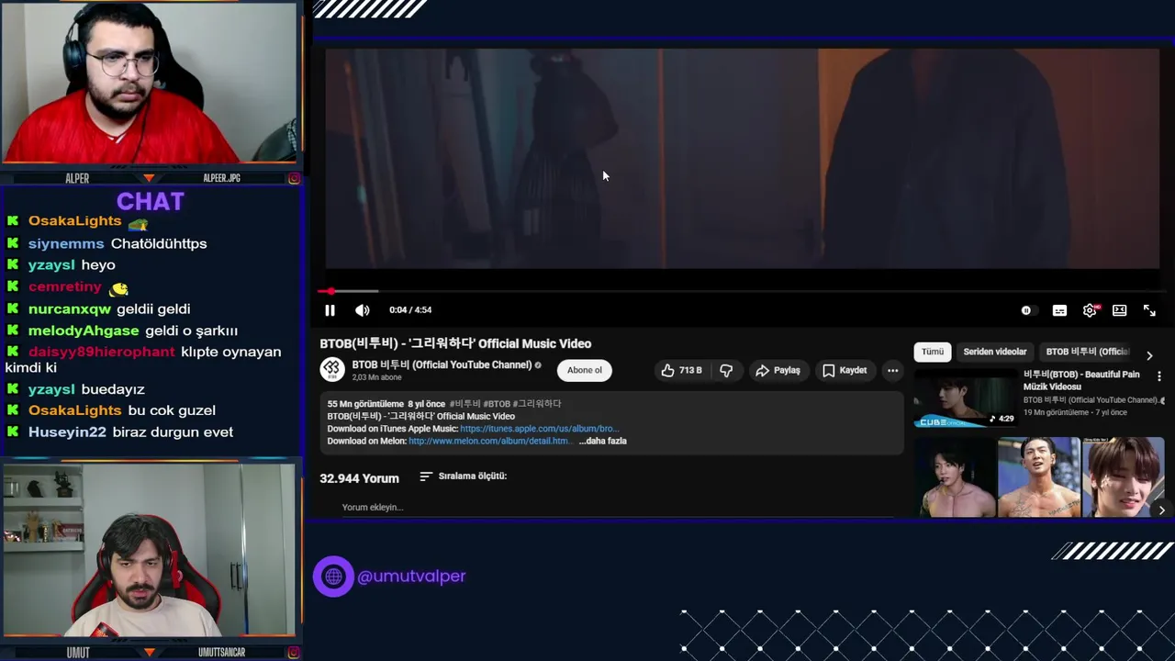Click nurcanxqw chat username

[70, 309]
